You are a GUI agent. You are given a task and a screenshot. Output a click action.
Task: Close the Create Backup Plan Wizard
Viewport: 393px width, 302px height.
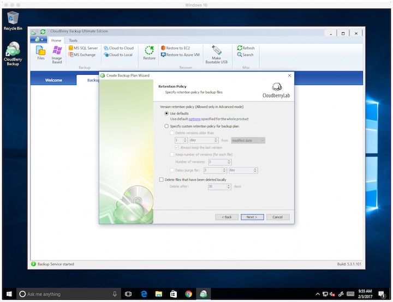pos(289,75)
